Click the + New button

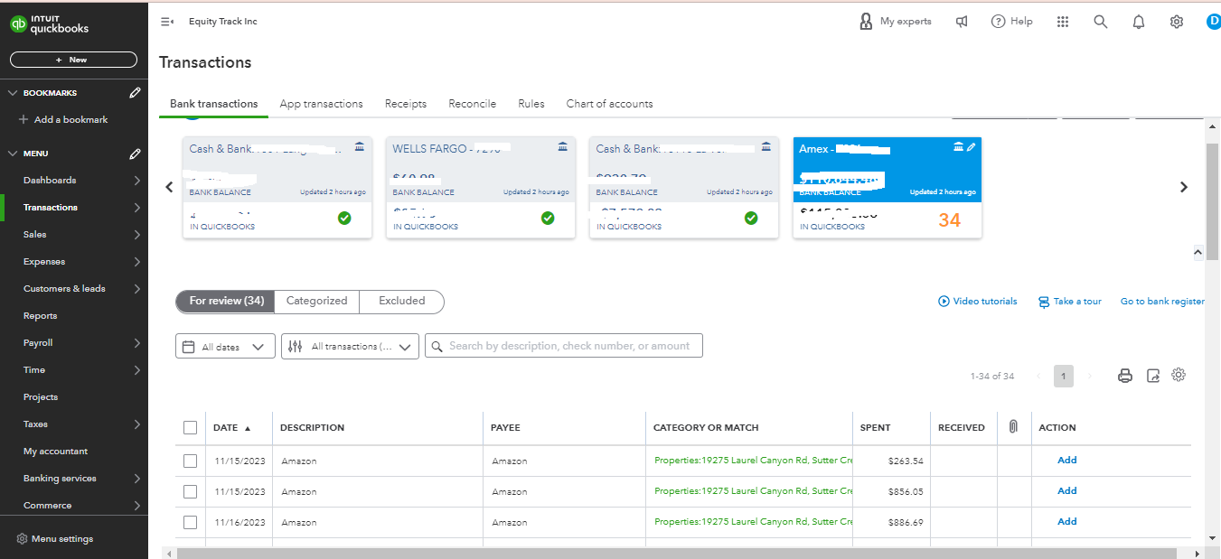pos(73,60)
